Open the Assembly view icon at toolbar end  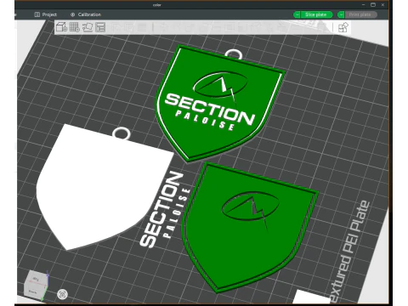[x=343, y=27]
